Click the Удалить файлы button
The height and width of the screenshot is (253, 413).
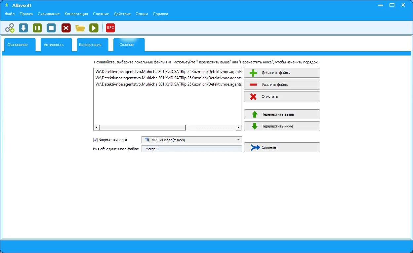282,85
